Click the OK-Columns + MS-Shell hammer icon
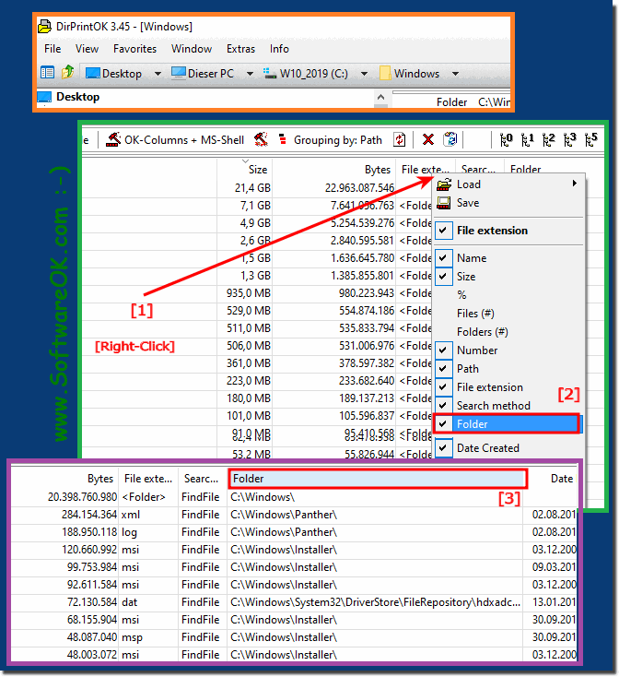The image size is (619, 677). [113, 139]
